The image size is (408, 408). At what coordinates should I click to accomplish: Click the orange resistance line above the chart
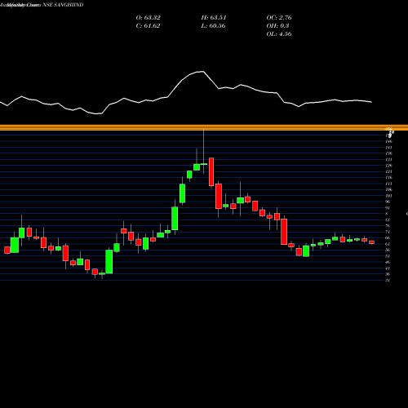click(x=204, y=127)
